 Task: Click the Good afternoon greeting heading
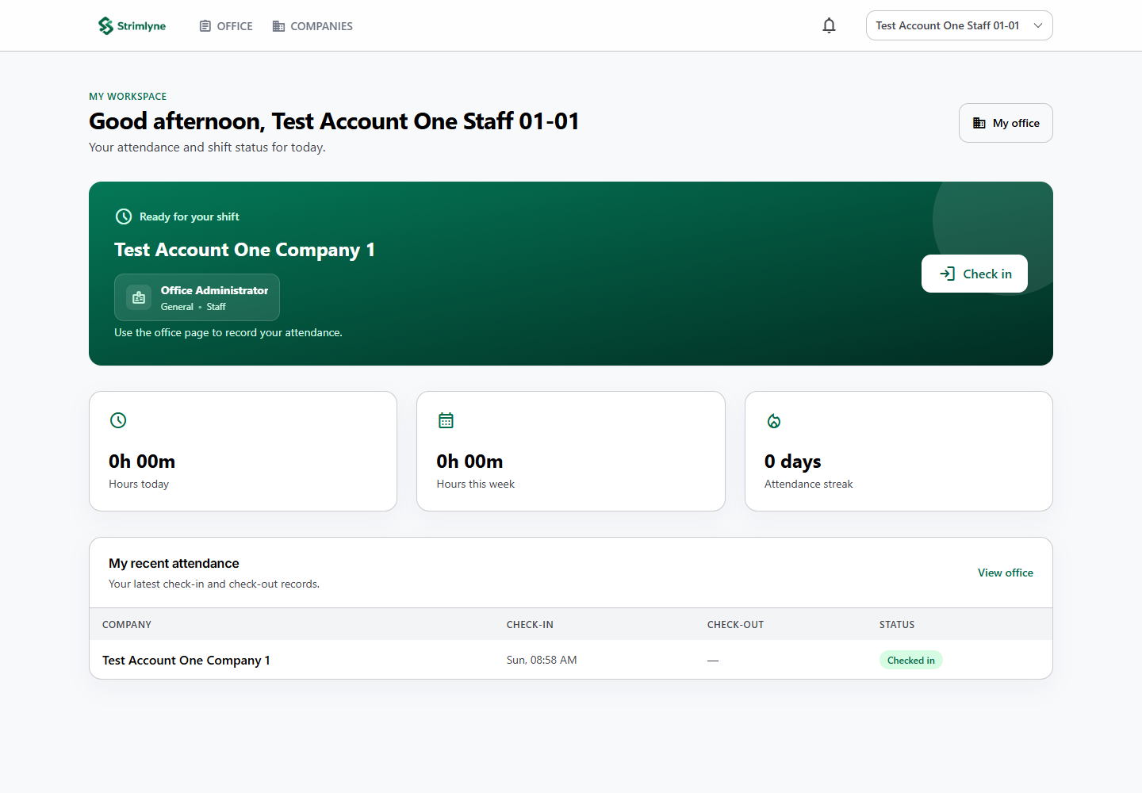334,121
